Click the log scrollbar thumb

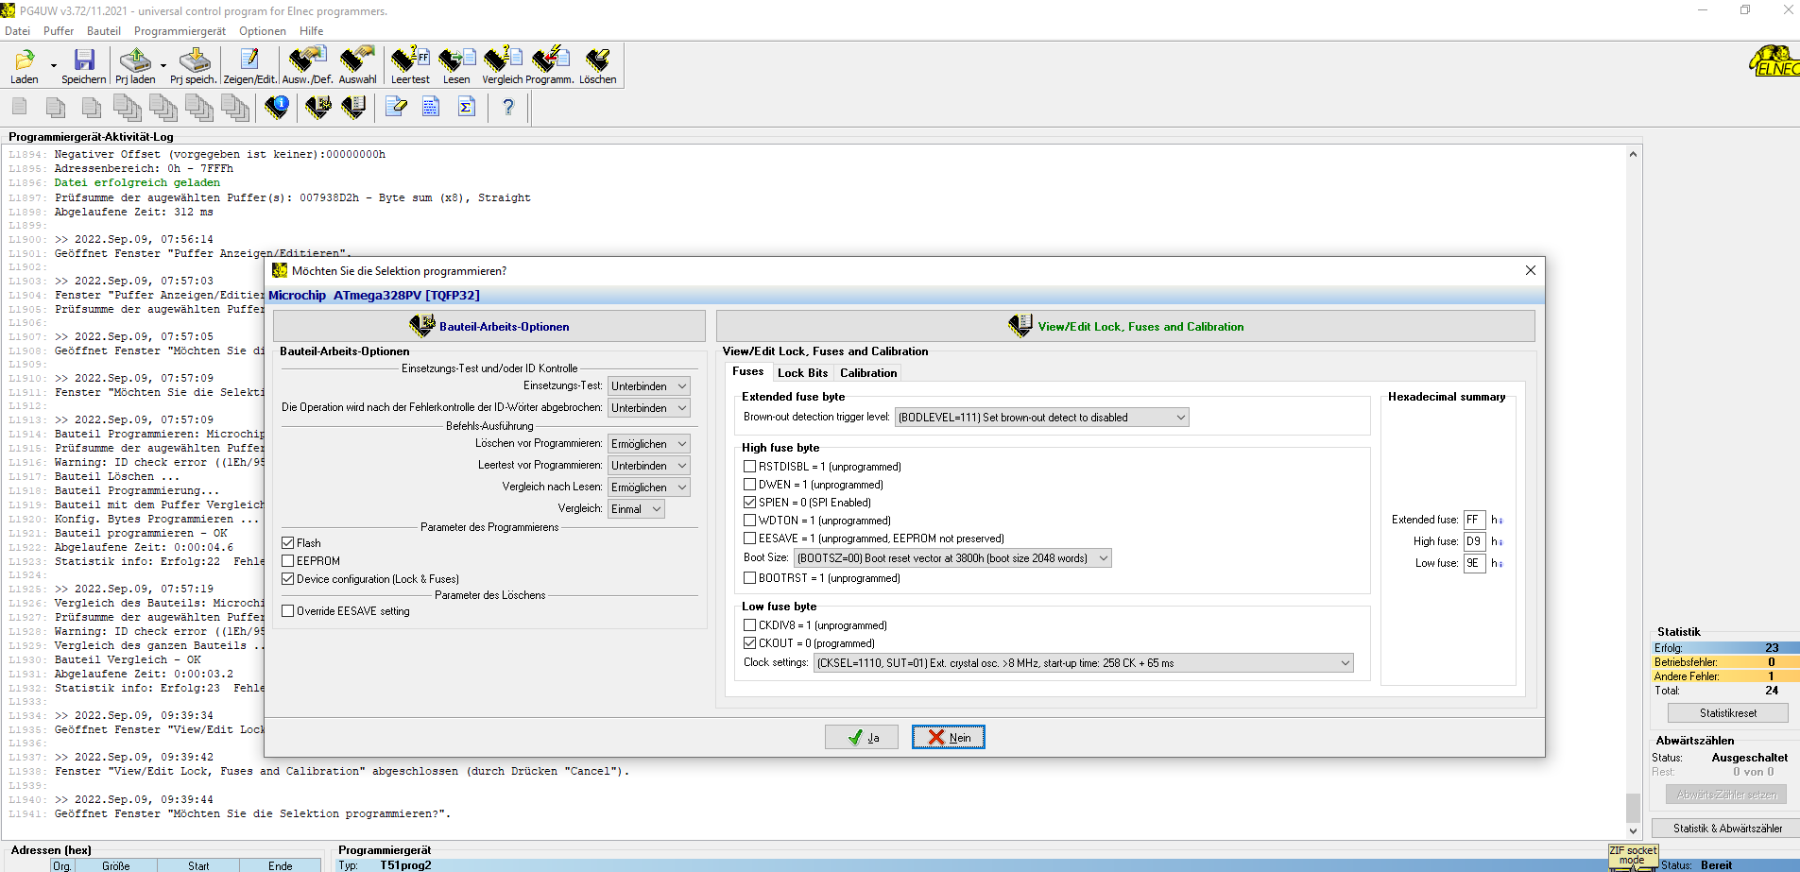(1633, 808)
